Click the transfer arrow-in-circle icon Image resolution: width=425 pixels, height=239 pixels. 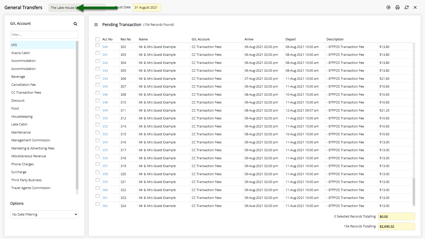point(388,7)
